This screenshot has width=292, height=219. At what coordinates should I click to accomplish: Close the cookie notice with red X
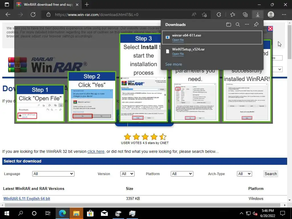(x=270, y=29)
